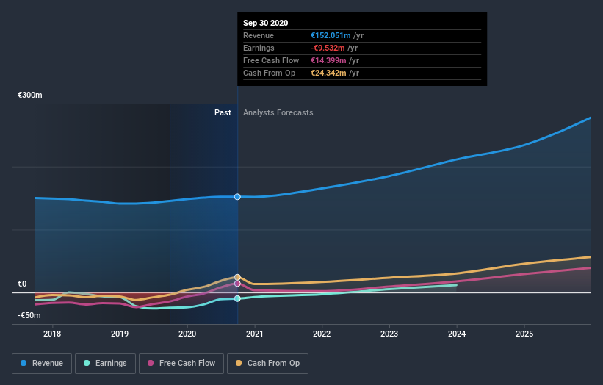Click the blue Revenue data point marker
Screen dimensions: 603x385
237,196
